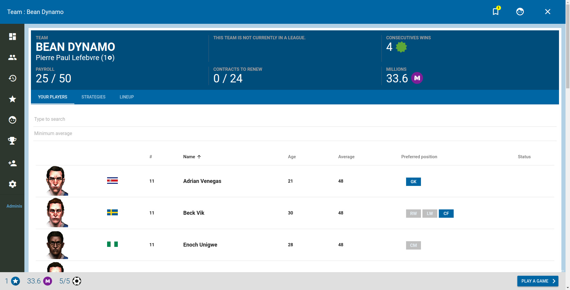Deselect Beck Vik's active CF position
Screen dimensions: 570x290
pos(446,213)
